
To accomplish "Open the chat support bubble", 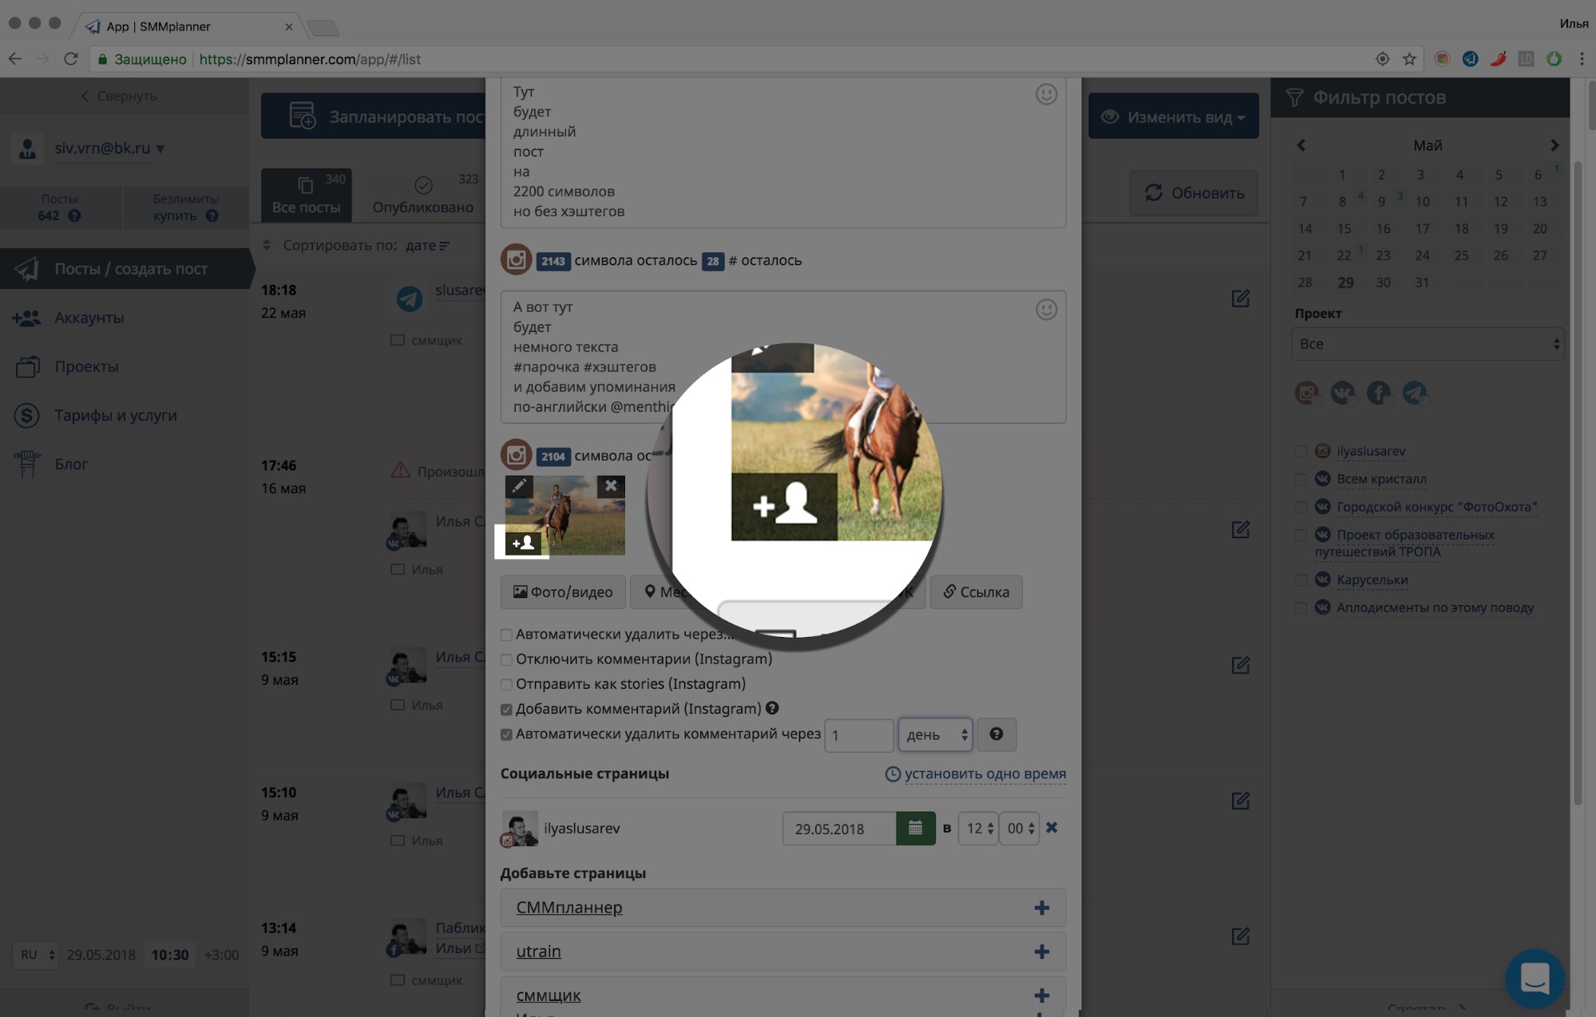I will [1535, 979].
